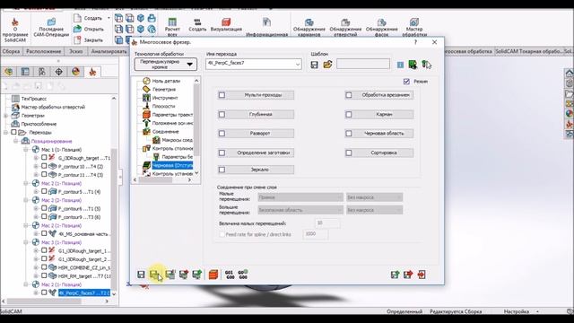Enable the Глубинная checkbox
The height and width of the screenshot is (323, 574).
(222, 115)
